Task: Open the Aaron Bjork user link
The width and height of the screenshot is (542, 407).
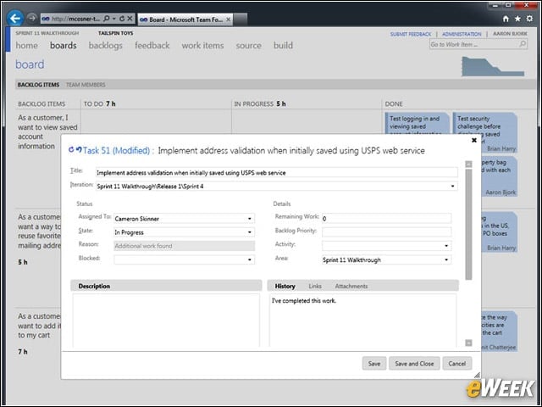Action: coord(510,34)
